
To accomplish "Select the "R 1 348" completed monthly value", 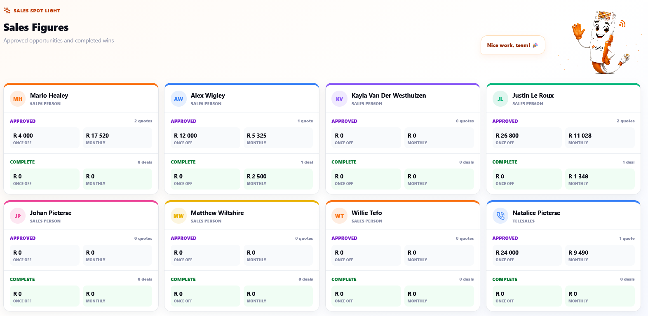I will click(x=578, y=176).
